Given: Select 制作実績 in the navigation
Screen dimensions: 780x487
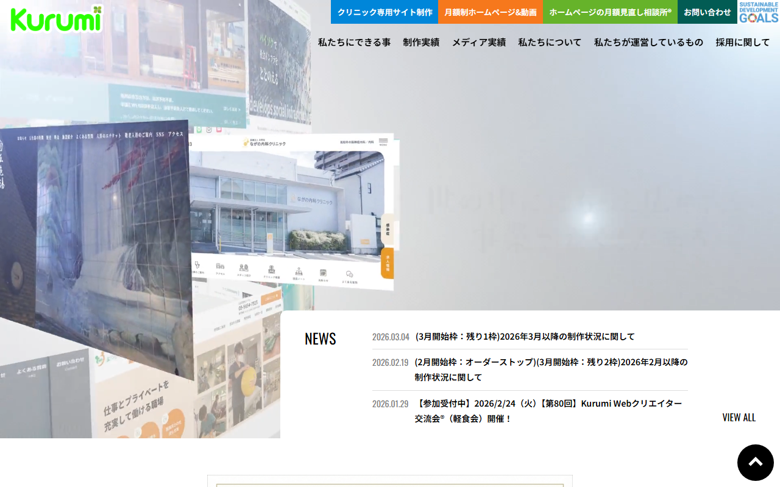Looking at the screenshot, I should (421, 42).
